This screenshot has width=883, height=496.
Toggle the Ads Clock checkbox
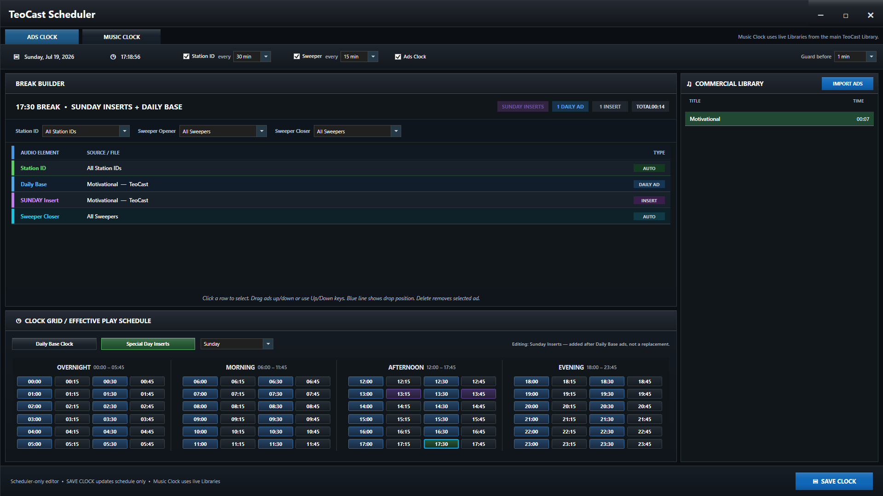(398, 57)
